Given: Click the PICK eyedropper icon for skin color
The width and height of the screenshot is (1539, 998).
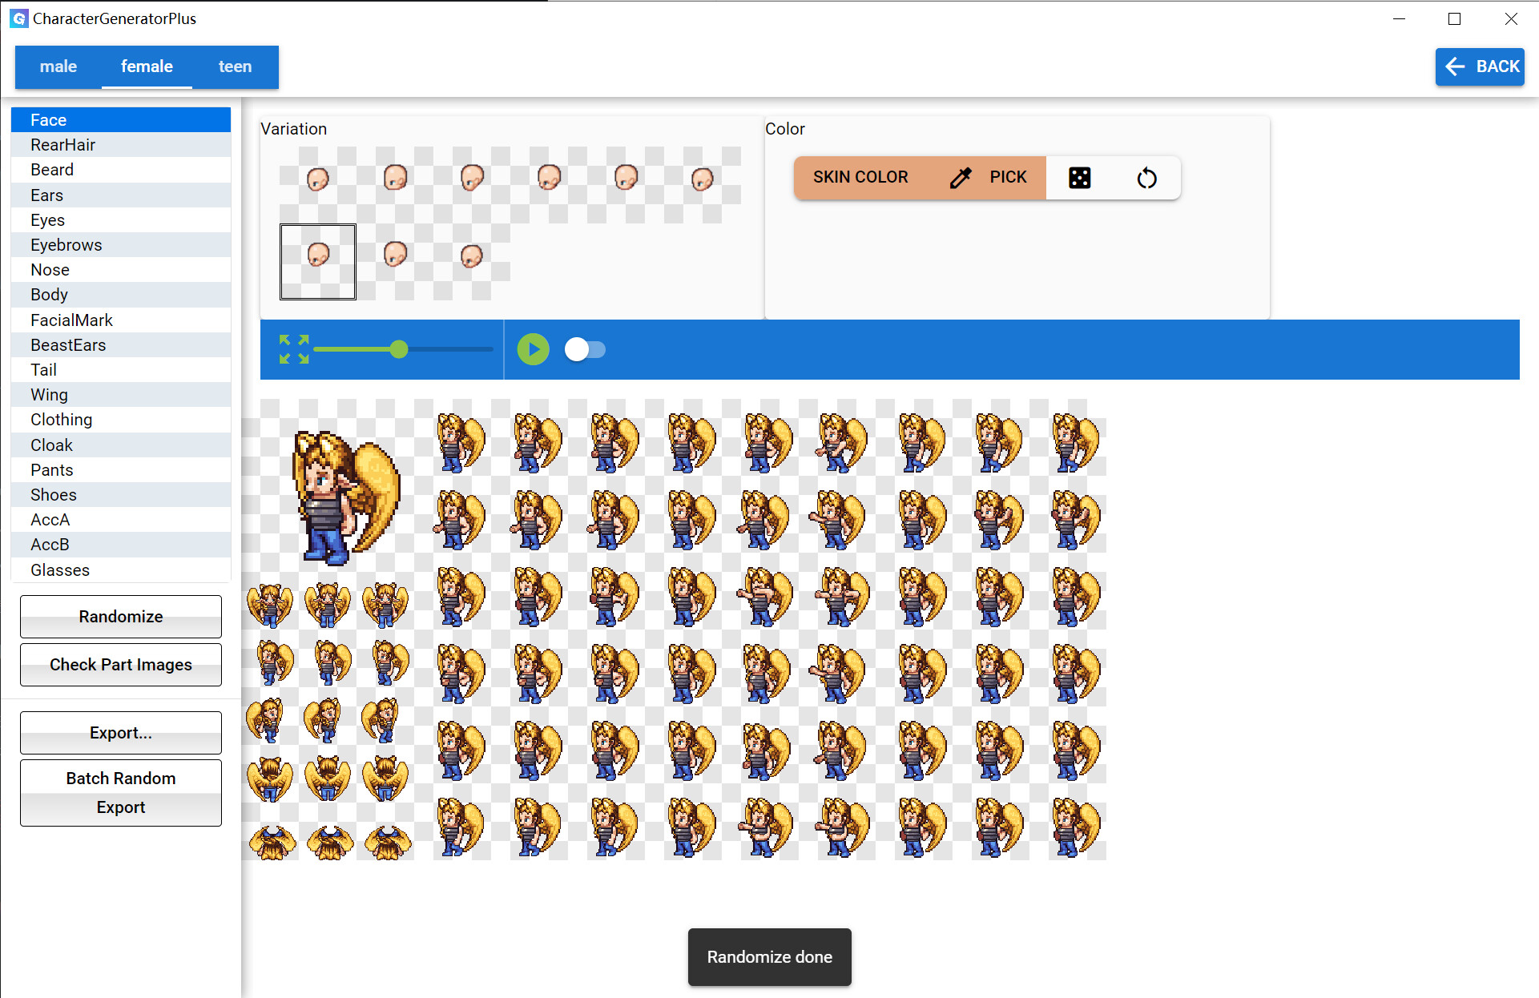Looking at the screenshot, I should pos(960,177).
